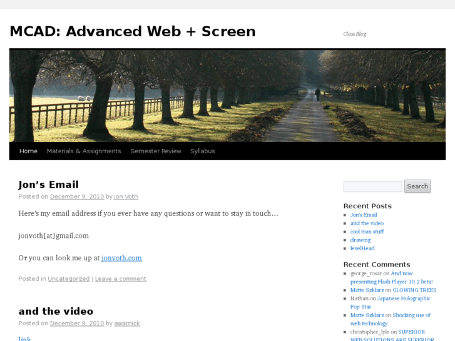Open the 'levelHead' recent post
Screen dimensions: 455x341
(x=362, y=248)
